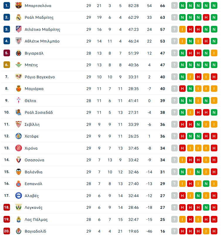Screen dimensions: 222x237
Task: Click the red rank 20 relegation badge
Action: tap(7, 231)
